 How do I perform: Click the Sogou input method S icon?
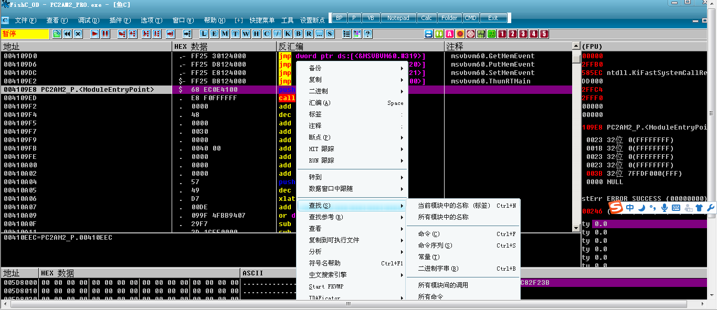pyautogui.click(x=616, y=208)
